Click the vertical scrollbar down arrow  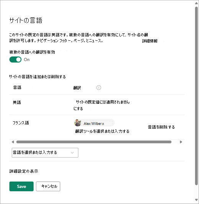[196, 200]
